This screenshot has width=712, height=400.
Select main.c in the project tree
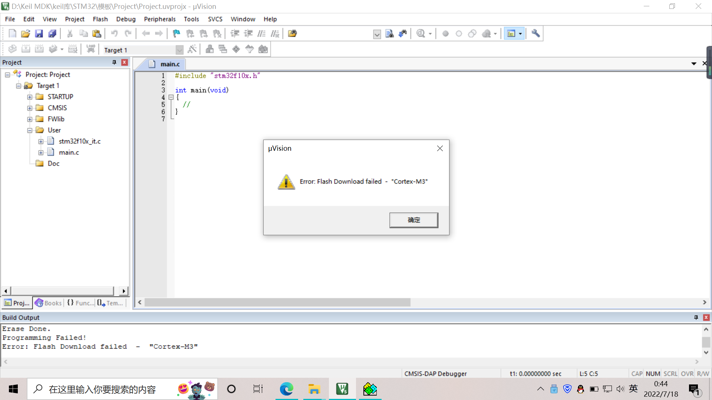pos(69,152)
